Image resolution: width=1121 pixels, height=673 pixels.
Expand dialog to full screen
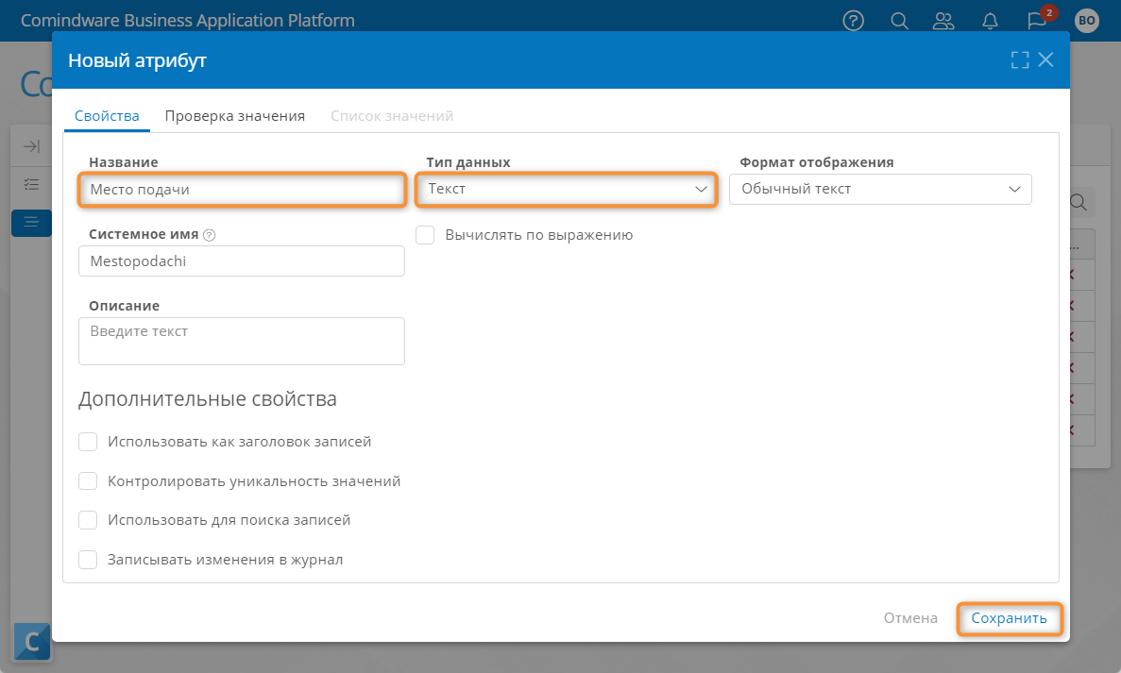pyautogui.click(x=1020, y=60)
